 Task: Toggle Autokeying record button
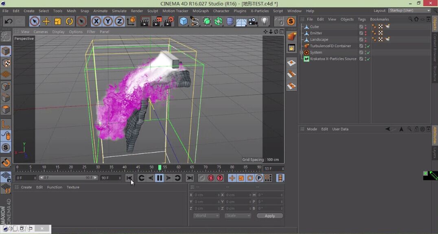click(211, 178)
